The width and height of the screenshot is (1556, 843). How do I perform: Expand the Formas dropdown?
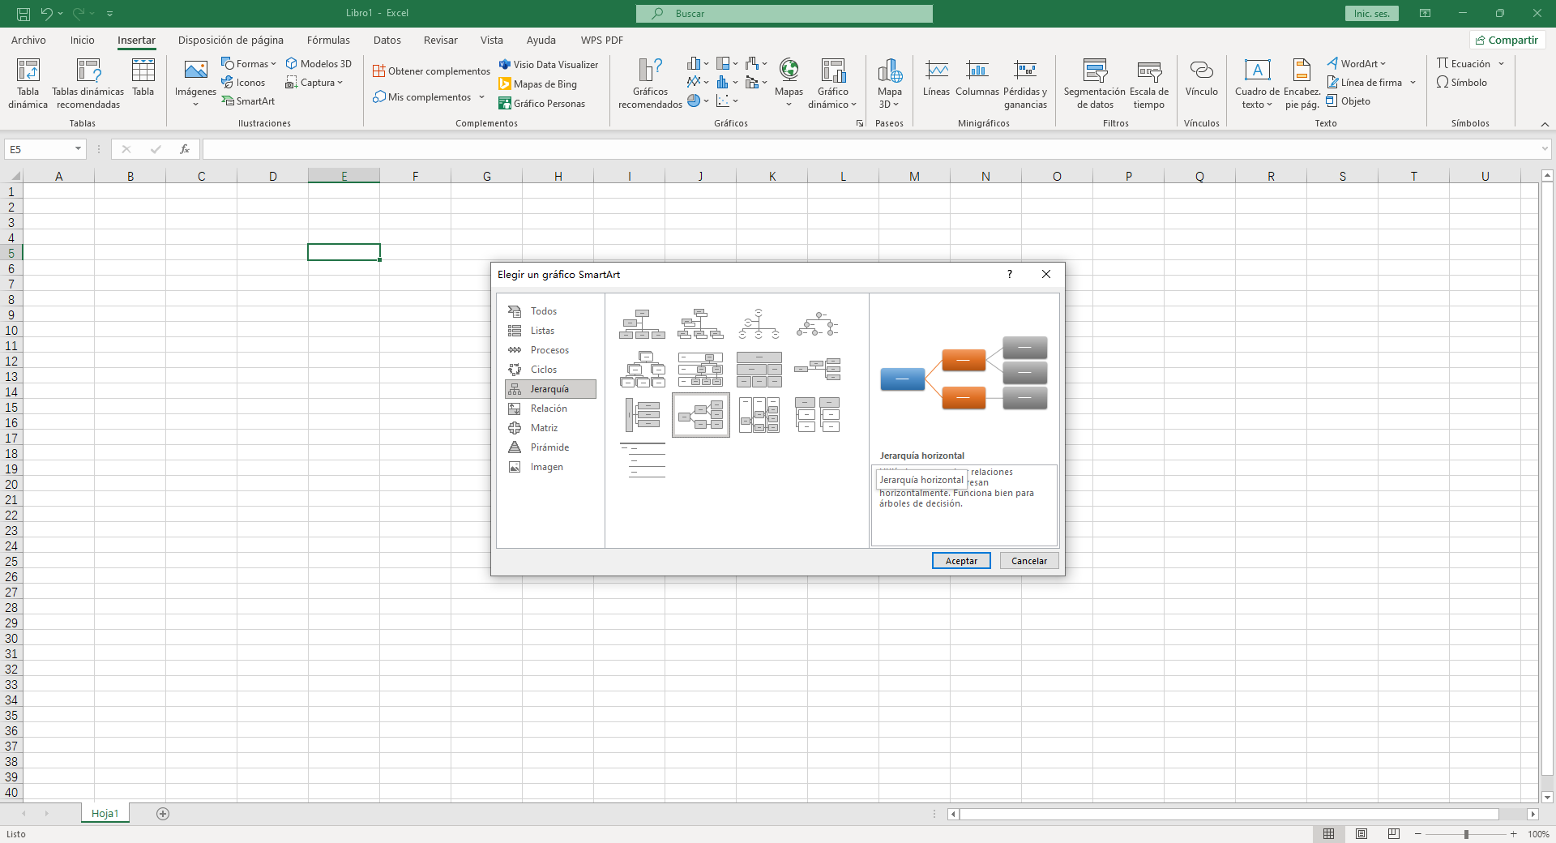(274, 64)
